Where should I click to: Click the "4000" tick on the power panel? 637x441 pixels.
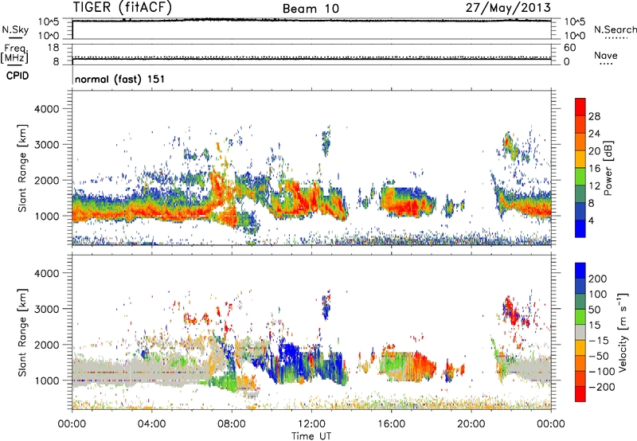pos(46,109)
